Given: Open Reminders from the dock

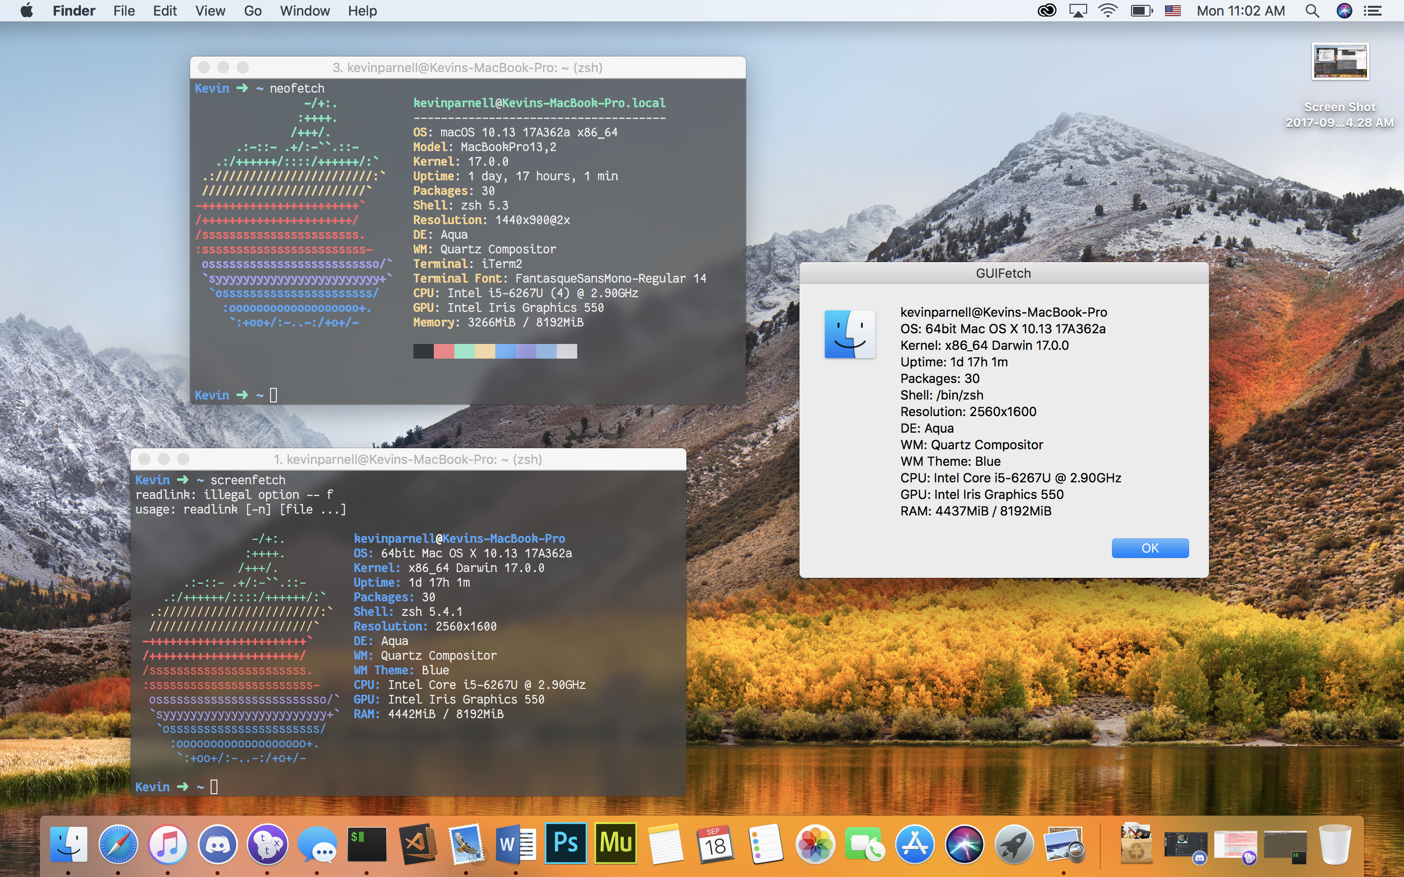Looking at the screenshot, I should click(x=765, y=843).
